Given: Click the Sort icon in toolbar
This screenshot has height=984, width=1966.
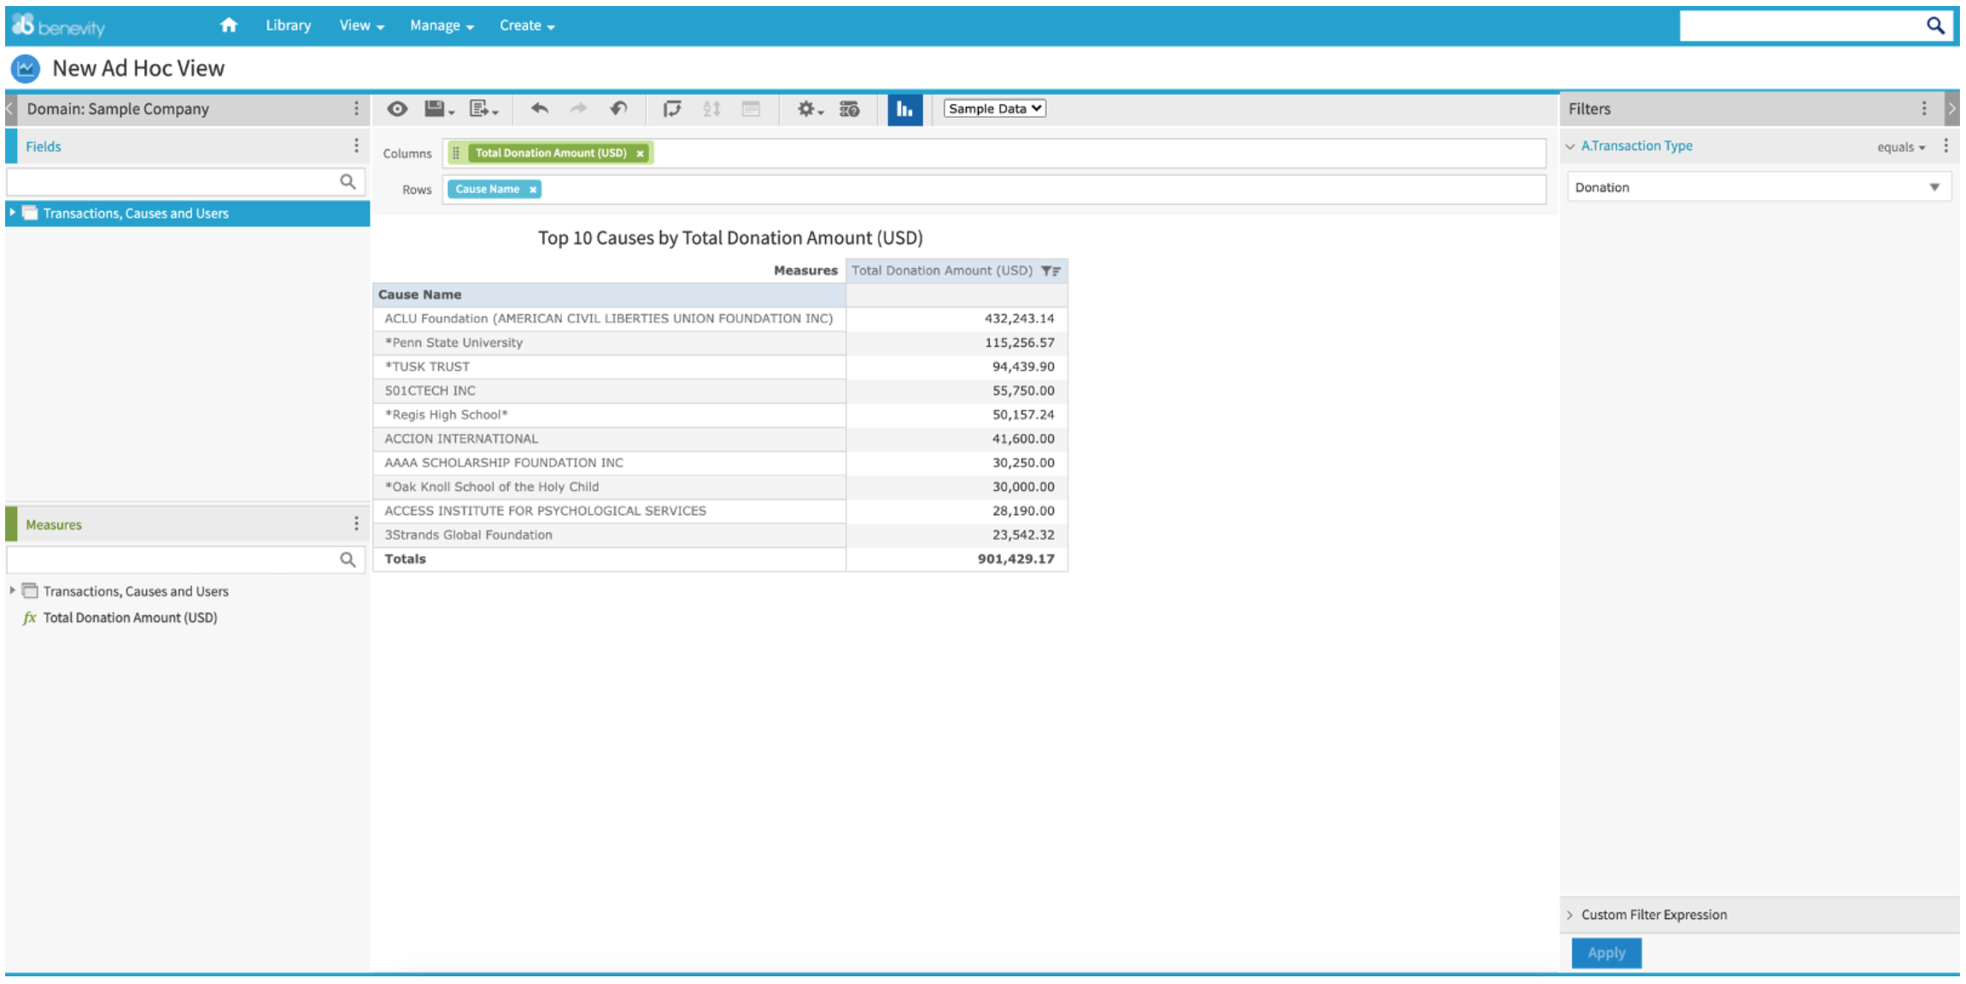Looking at the screenshot, I should point(711,108).
